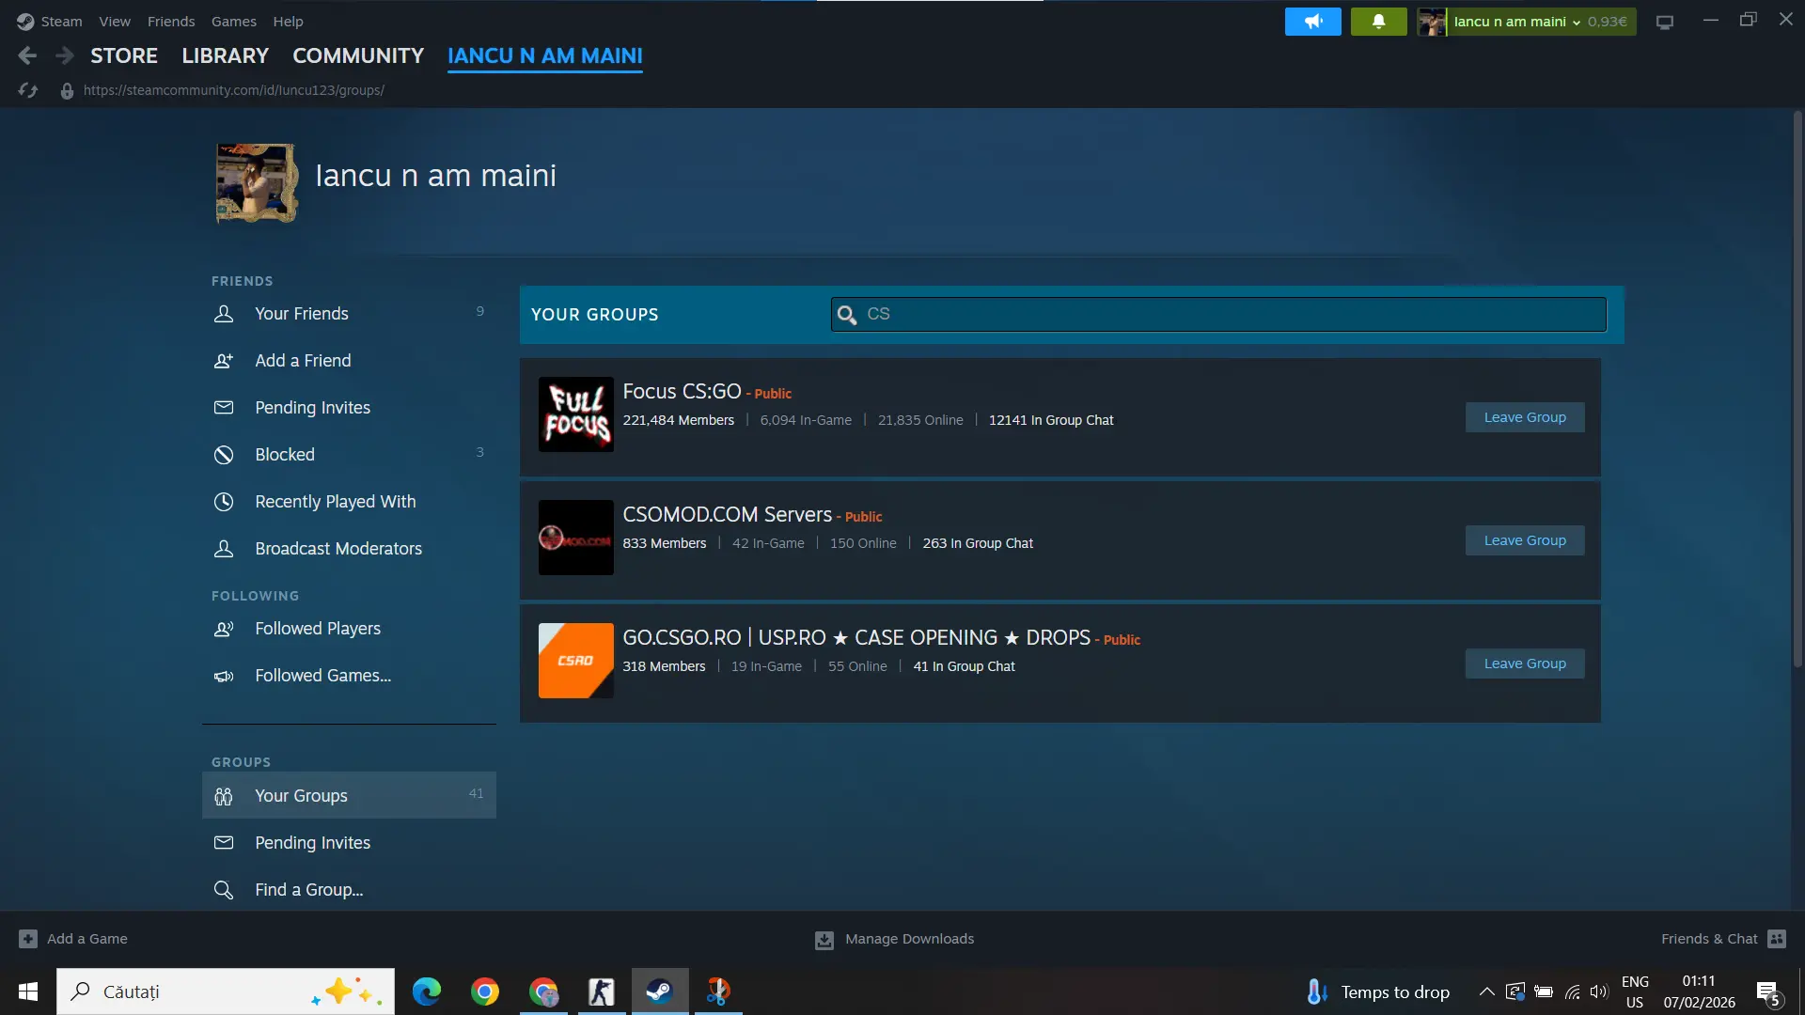
Task: Click the groups search field
Action: (x=1218, y=315)
